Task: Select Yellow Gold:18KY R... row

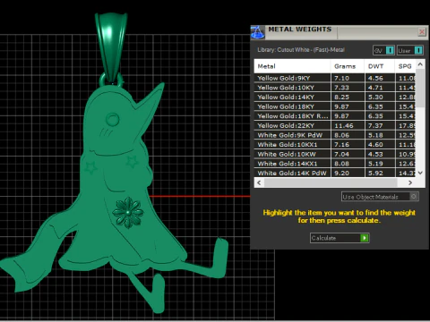Action: click(335, 116)
